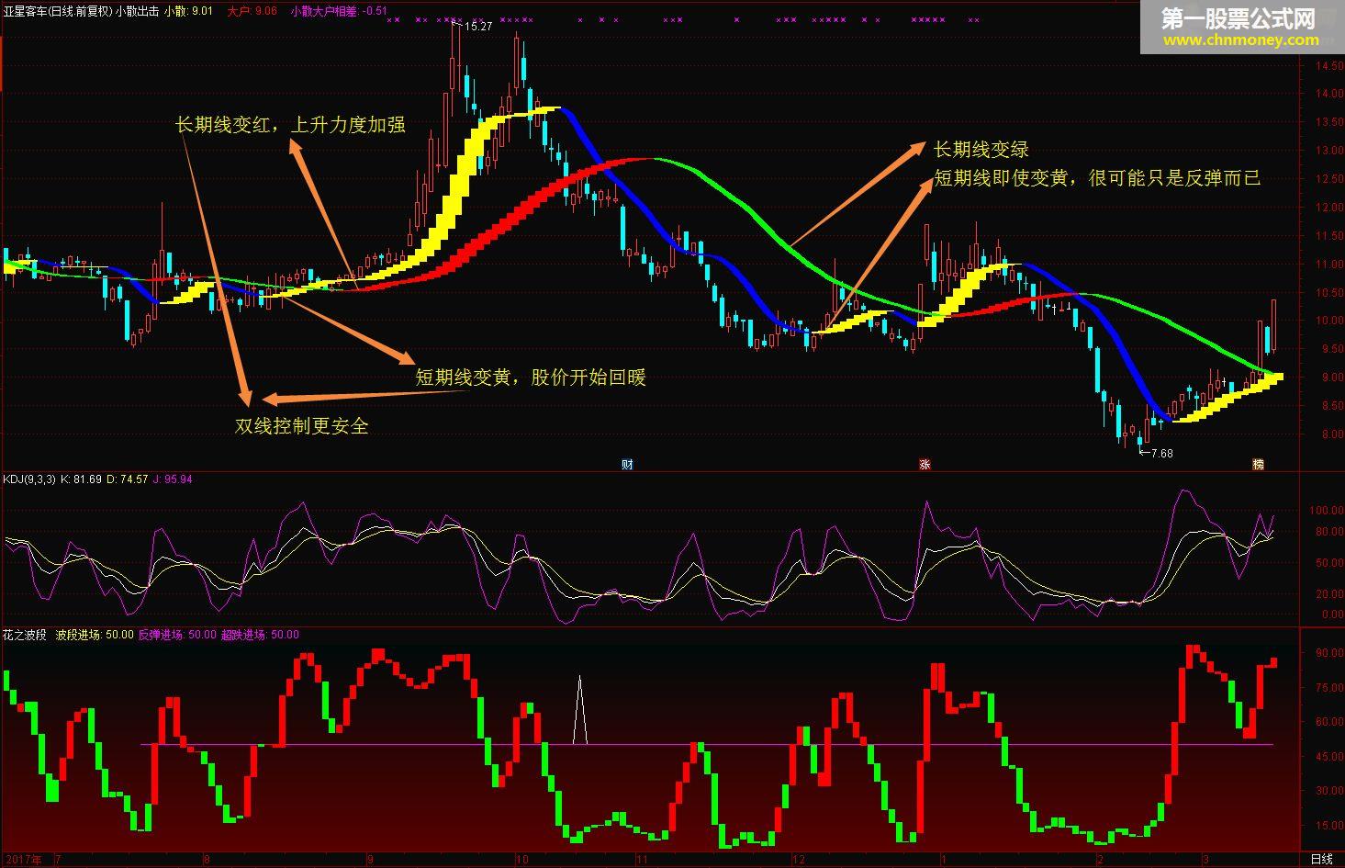Select the 小散出击 indicator name

pyautogui.click(x=137, y=11)
